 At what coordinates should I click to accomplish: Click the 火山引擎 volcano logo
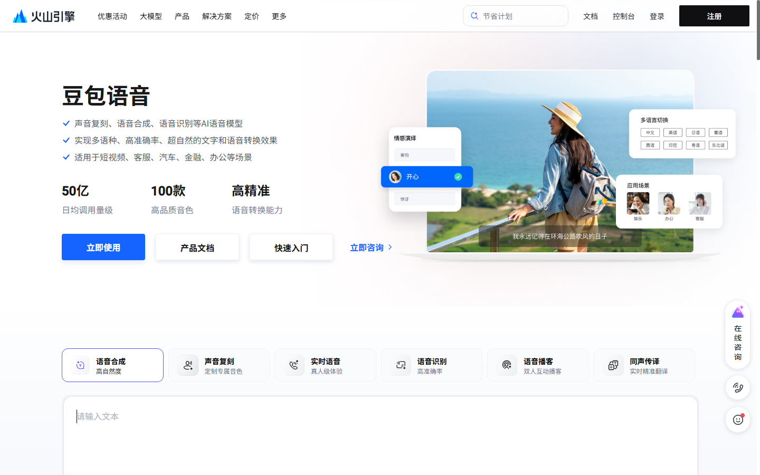[44, 16]
